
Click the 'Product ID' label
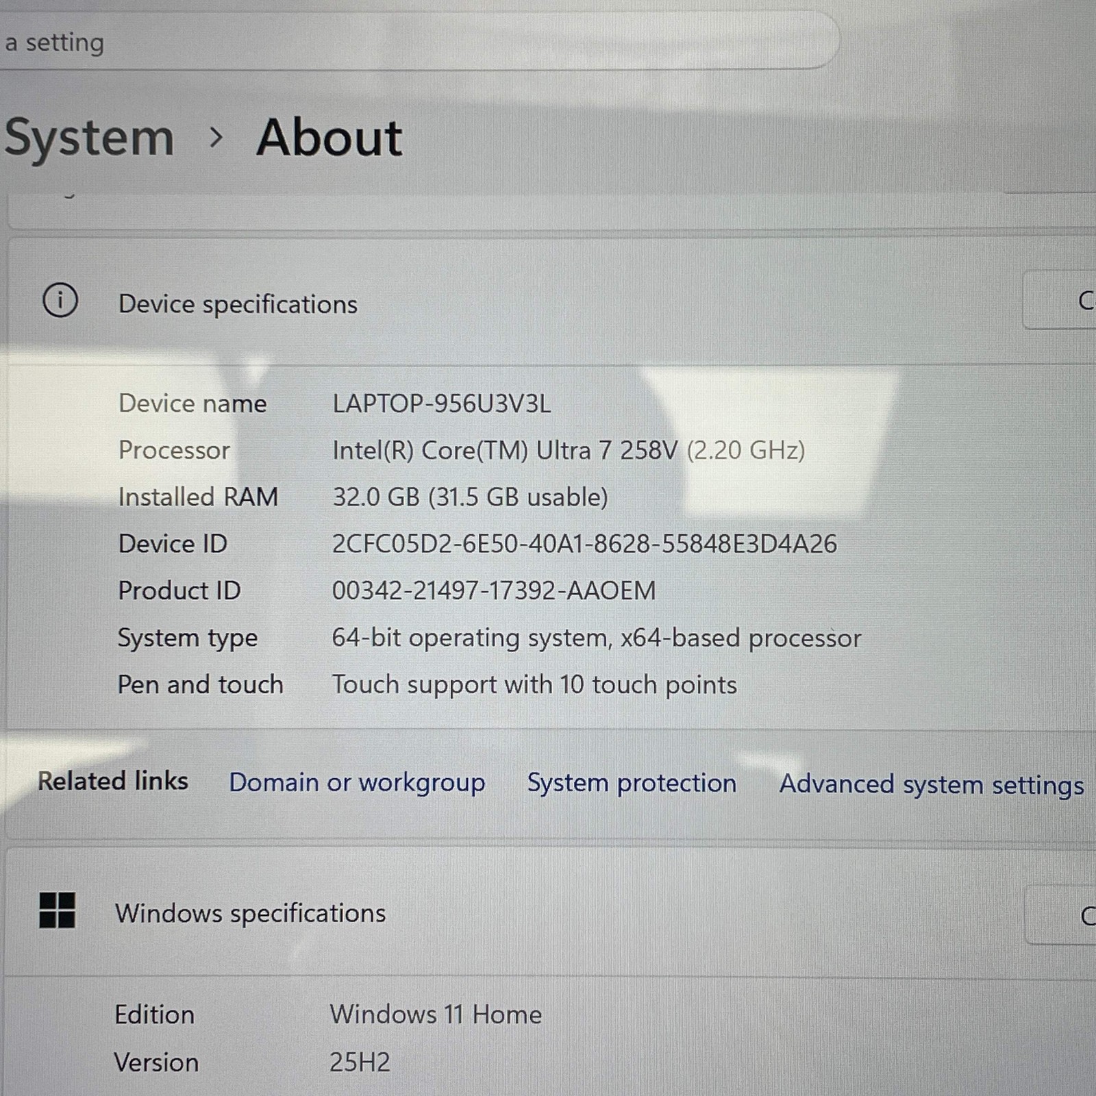[179, 590]
